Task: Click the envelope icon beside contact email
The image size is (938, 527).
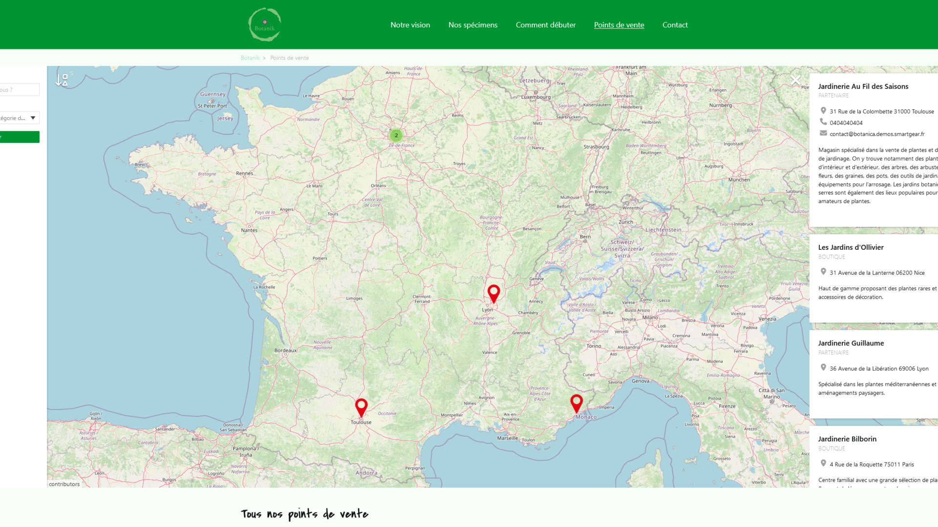Action: click(823, 133)
